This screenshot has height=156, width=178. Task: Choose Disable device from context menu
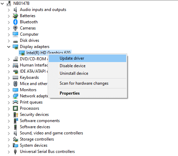pos(87,66)
